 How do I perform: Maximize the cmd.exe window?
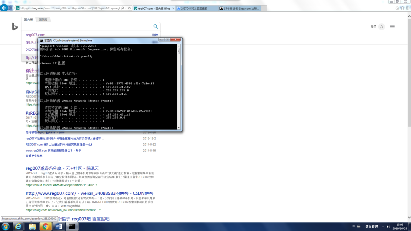coord(167,40)
